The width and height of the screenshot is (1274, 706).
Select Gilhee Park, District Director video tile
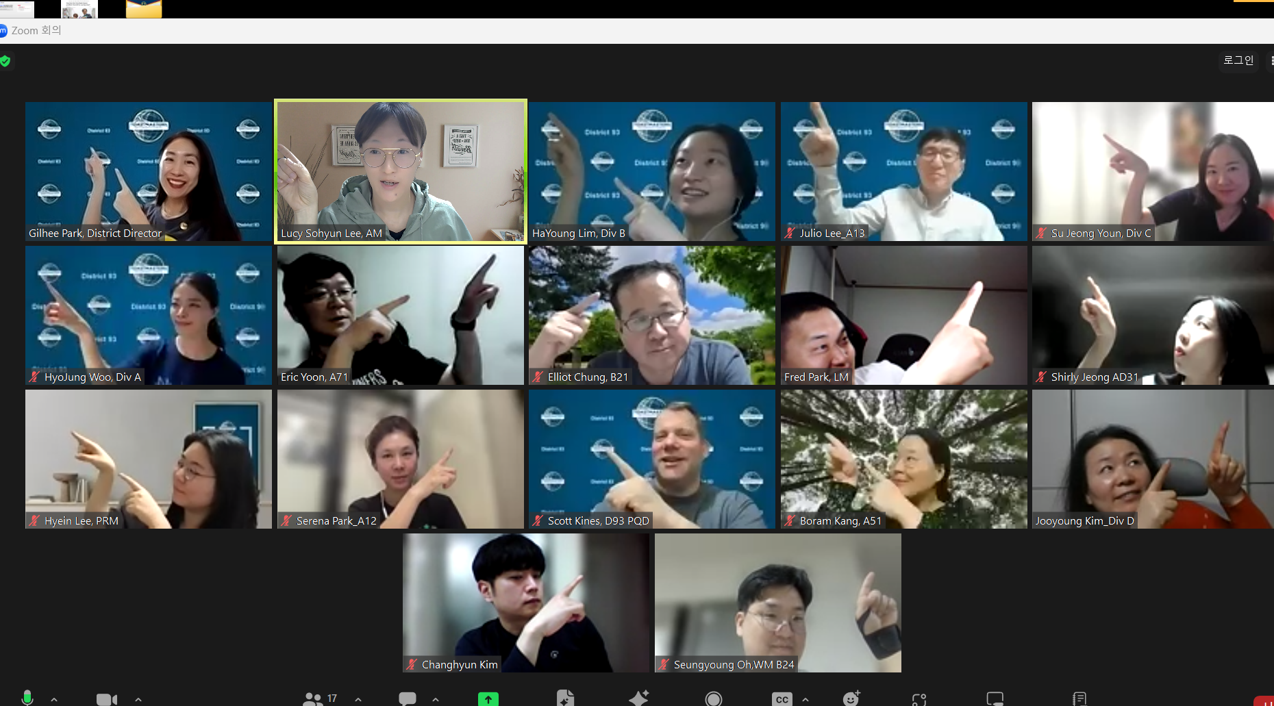(149, 171)
